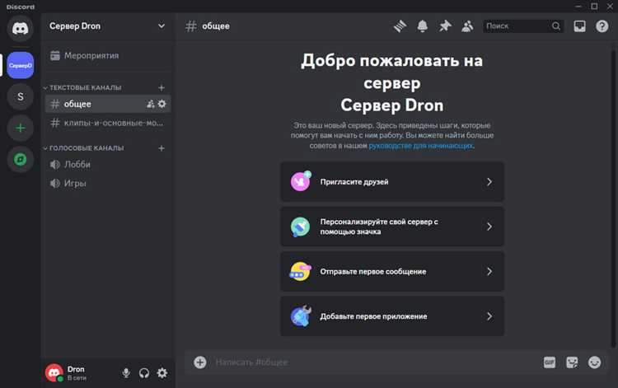618x388 pixels.
Task: Collapse the ТЕКСТОВЫЕ КАНАЛЫ category
Action: click(82, 87)
